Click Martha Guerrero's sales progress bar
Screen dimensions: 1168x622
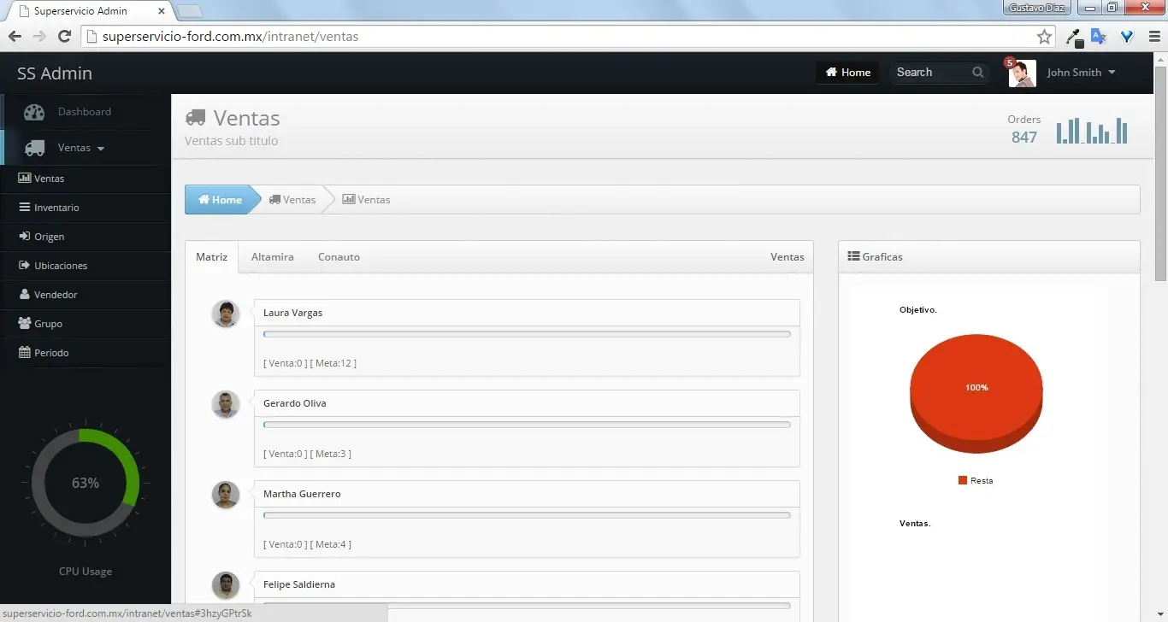tap(527, 515)
